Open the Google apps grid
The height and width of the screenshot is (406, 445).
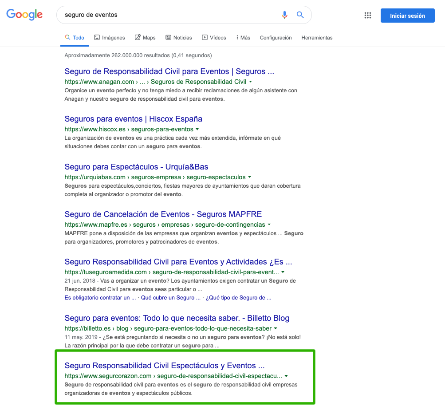(x=367, y=16)
